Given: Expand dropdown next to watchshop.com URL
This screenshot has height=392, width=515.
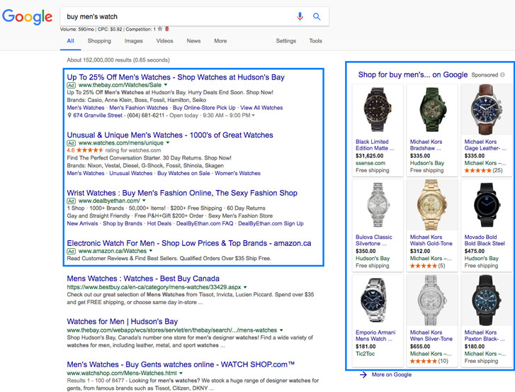Looking at the screenshot, I should 181,374.
